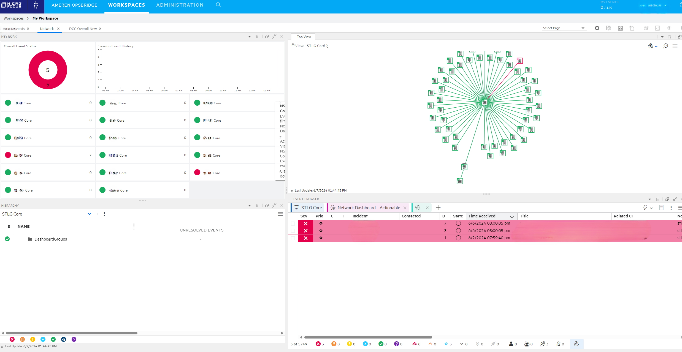This screenshot has width=682, height=352.
Task: Open the Hierarchy panel dropdown arrow
Action: point(250,206)
